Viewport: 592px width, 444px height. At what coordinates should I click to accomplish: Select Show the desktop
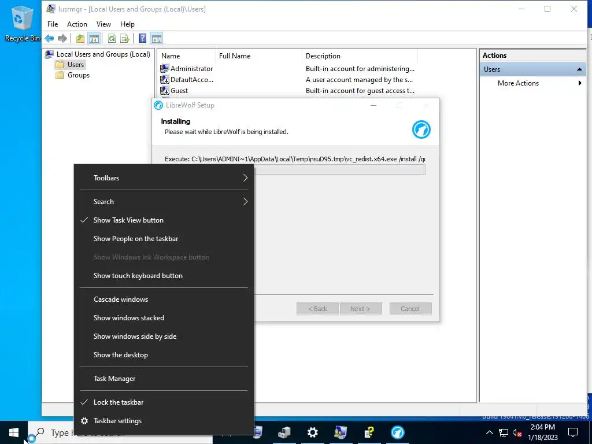[164, 355]
